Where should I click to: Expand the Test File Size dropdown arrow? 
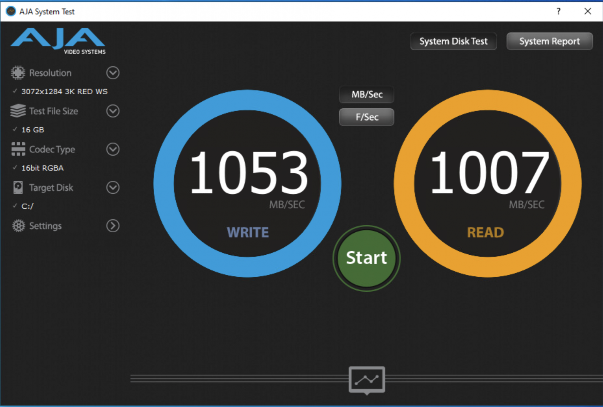pyautogui.click(x=113, y=111)
